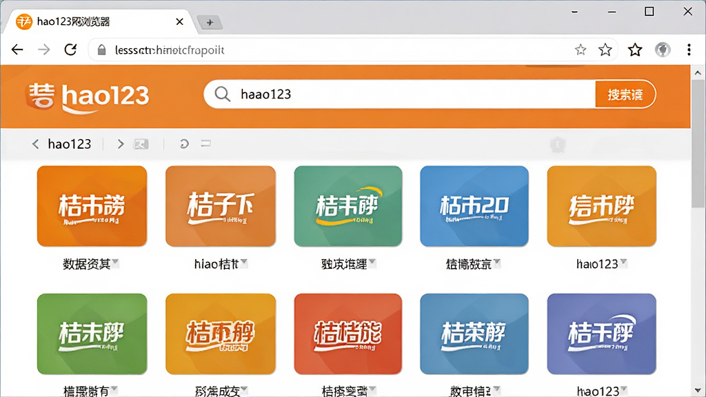
Task: Click the vertical scrollbar thumb
Action: coord(698,144)
